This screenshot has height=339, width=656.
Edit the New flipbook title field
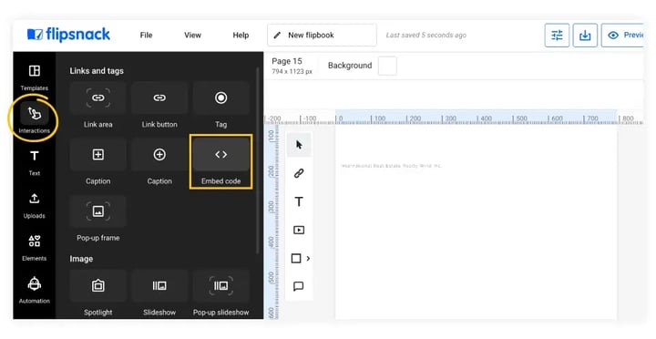[x=322, y=36]
